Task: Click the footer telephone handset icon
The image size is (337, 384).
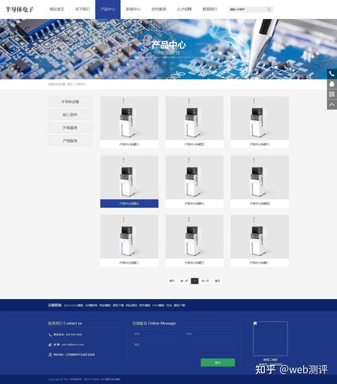Action: [50, 335]
